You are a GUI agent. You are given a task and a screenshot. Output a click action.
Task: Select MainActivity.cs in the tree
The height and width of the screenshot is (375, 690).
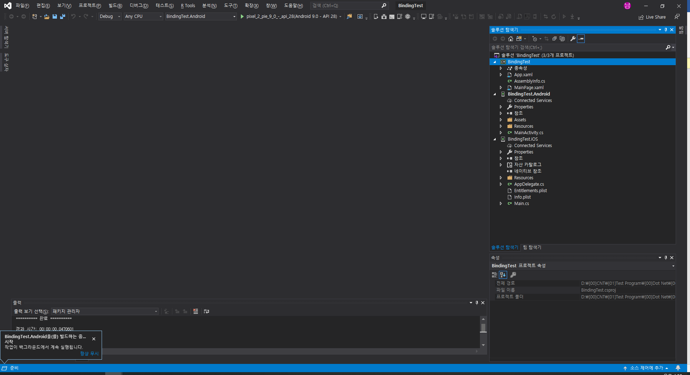[x=528, y=133]
